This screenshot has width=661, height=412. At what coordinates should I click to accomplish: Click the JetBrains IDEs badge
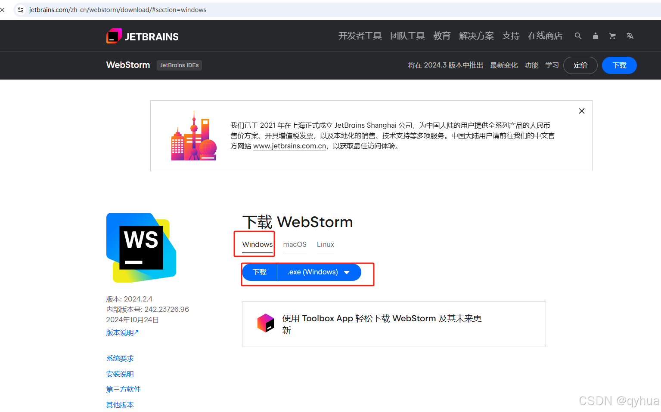(x=179, y=65)
